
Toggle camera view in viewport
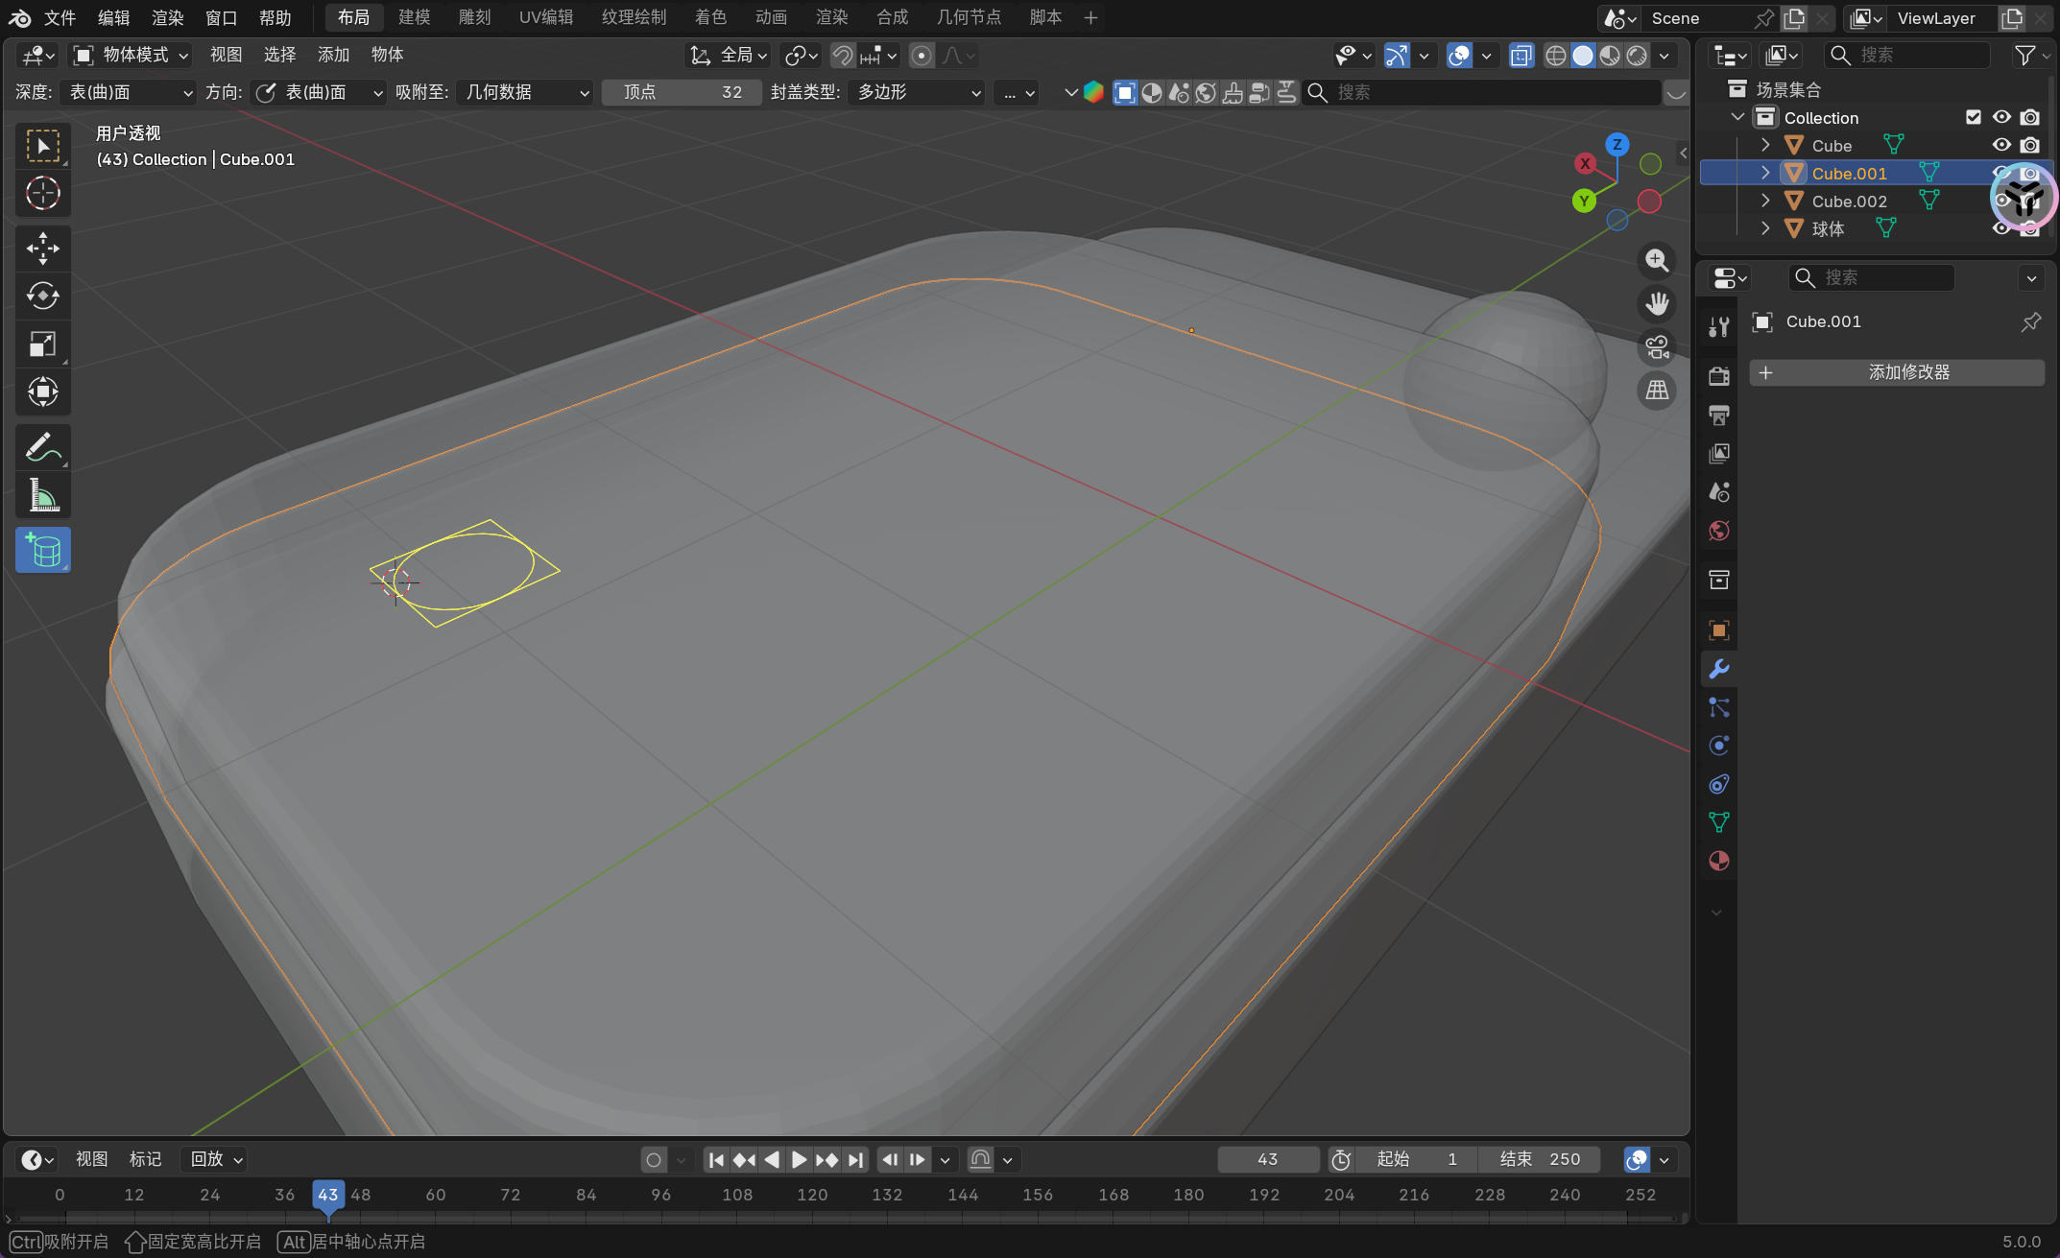(x=1657, y=347)
